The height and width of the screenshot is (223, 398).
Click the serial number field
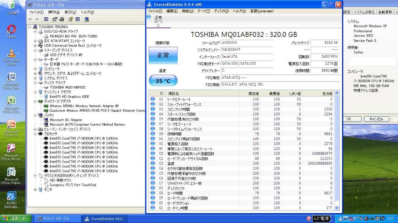tap(247, 50)
